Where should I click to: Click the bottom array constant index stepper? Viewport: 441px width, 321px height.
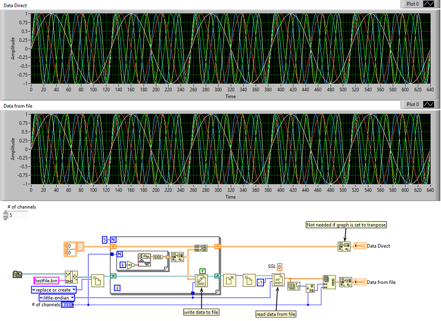[66, 253]
